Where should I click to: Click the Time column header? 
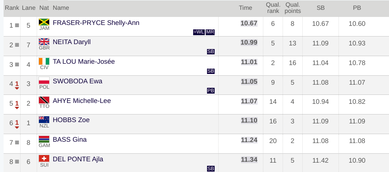coord(245,8)
